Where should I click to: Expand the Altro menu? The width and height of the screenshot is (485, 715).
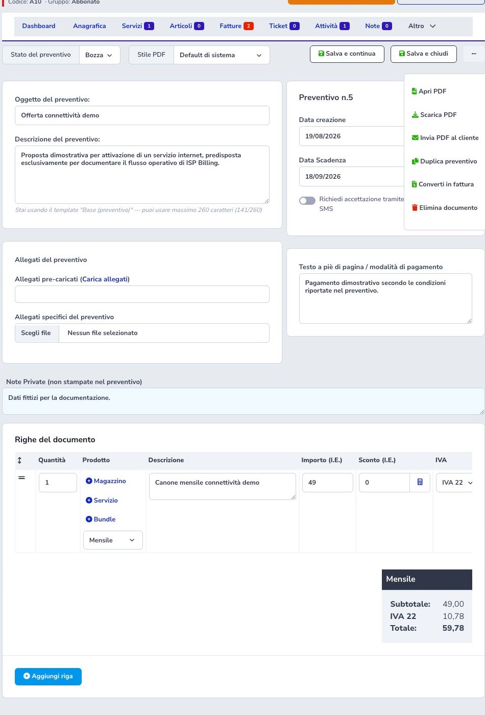pyautogui.click(x=422, y=26)
